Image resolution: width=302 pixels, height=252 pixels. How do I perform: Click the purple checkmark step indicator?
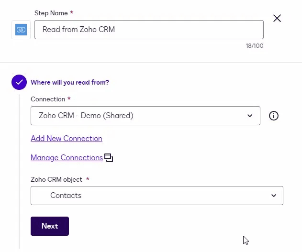tap(19, 82)
